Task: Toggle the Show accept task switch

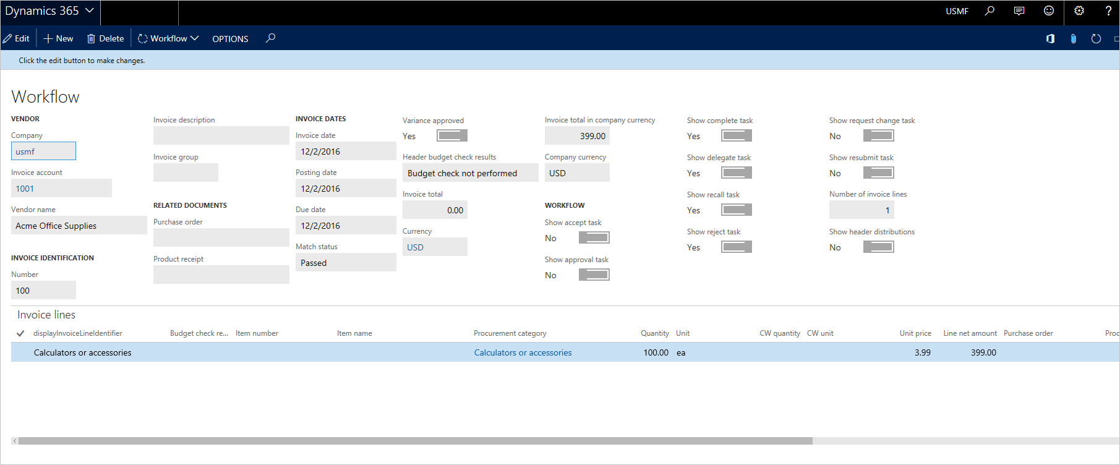Action: 594,237
